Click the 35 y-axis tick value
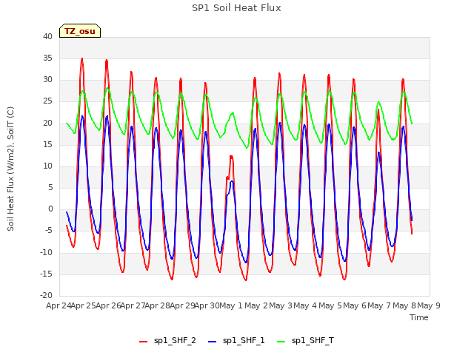 pos(47,58)
